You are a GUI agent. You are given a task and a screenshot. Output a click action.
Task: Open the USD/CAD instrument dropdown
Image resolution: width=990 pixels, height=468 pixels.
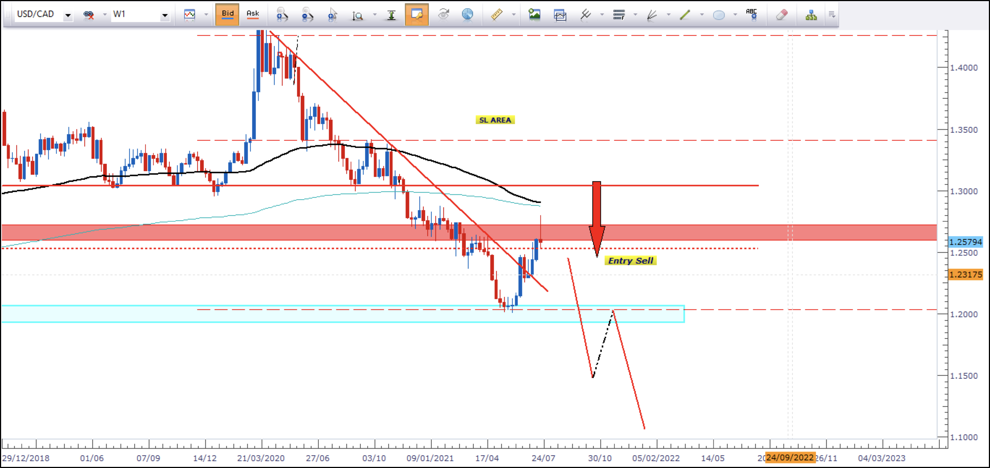tap(68, 15)
